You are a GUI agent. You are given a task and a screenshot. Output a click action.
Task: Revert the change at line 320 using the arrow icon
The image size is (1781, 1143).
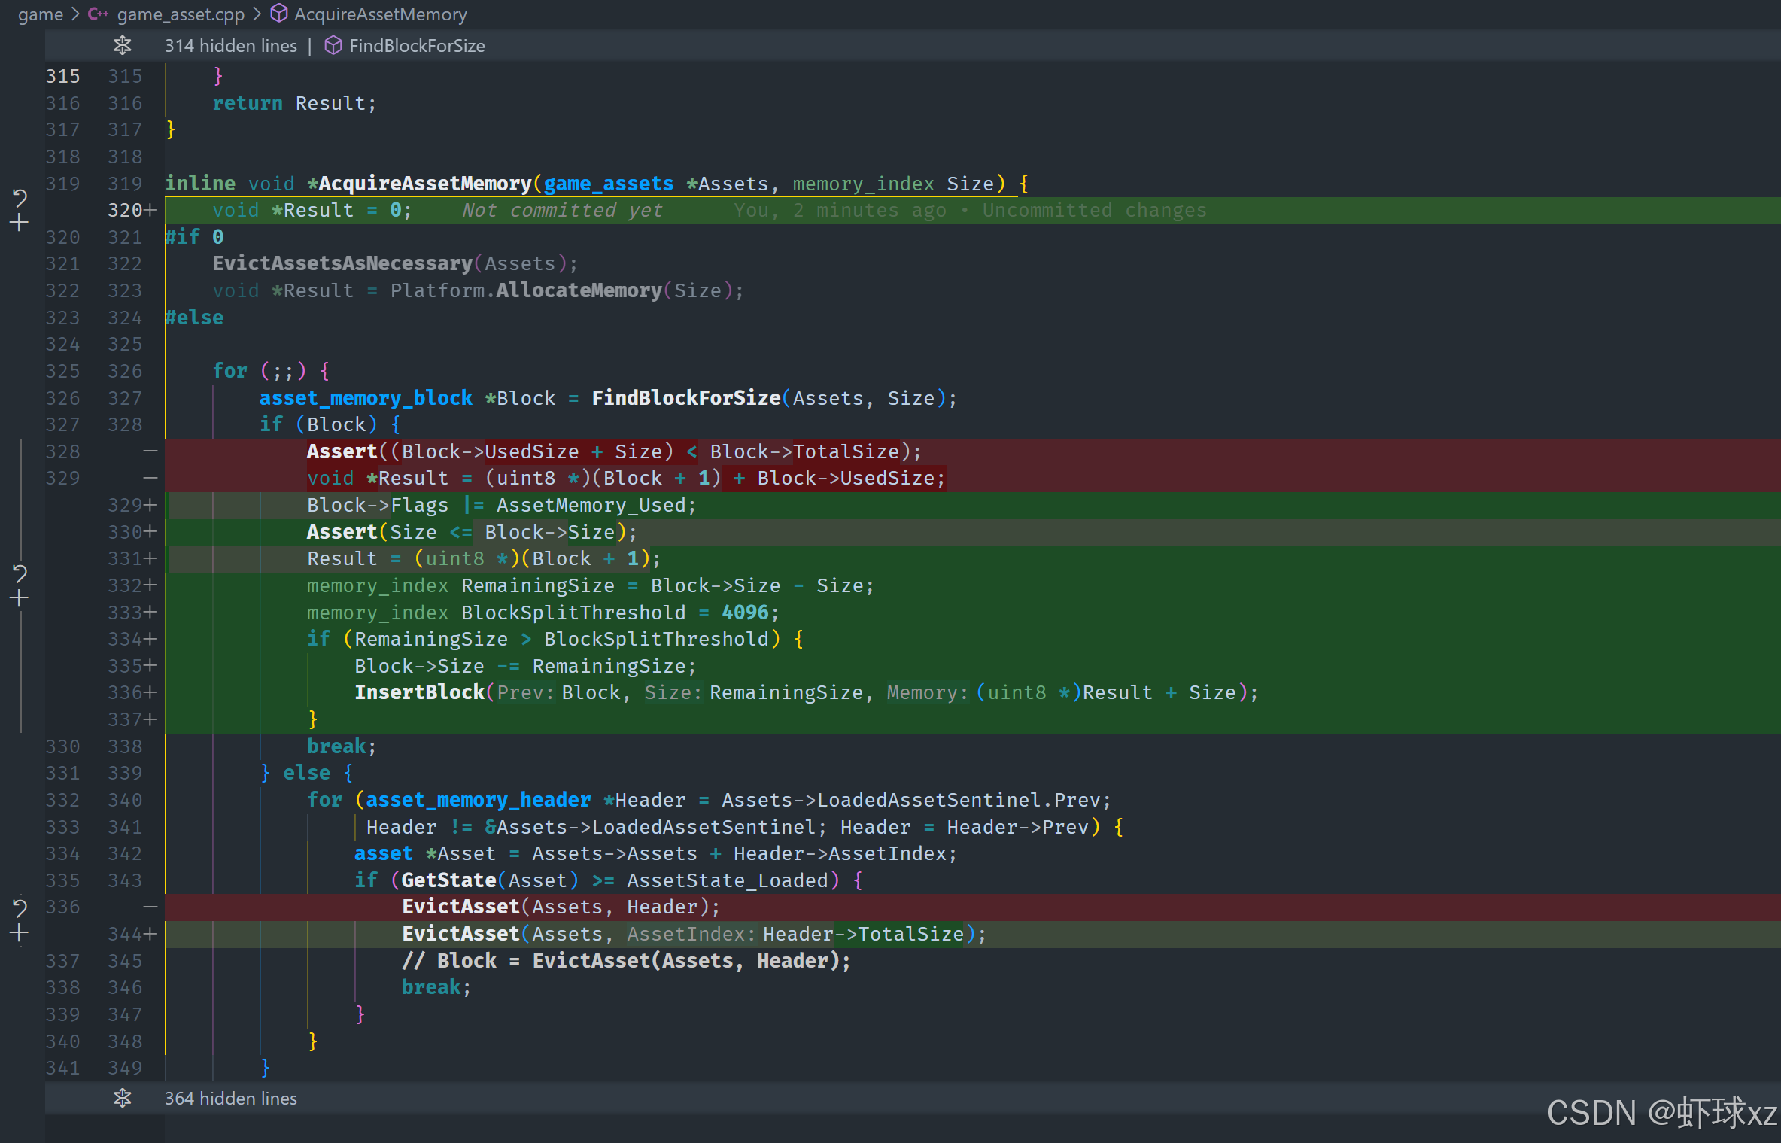[x=20, y=198]
